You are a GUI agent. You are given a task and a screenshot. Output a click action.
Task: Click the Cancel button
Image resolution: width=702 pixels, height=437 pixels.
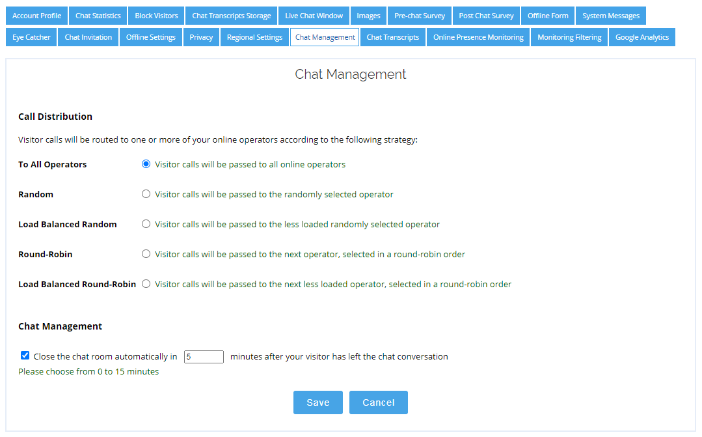click(x=378, y=402)
